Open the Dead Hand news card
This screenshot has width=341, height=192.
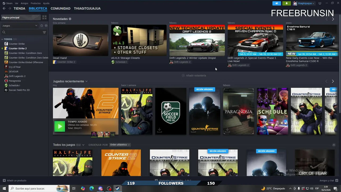(80, 40)
